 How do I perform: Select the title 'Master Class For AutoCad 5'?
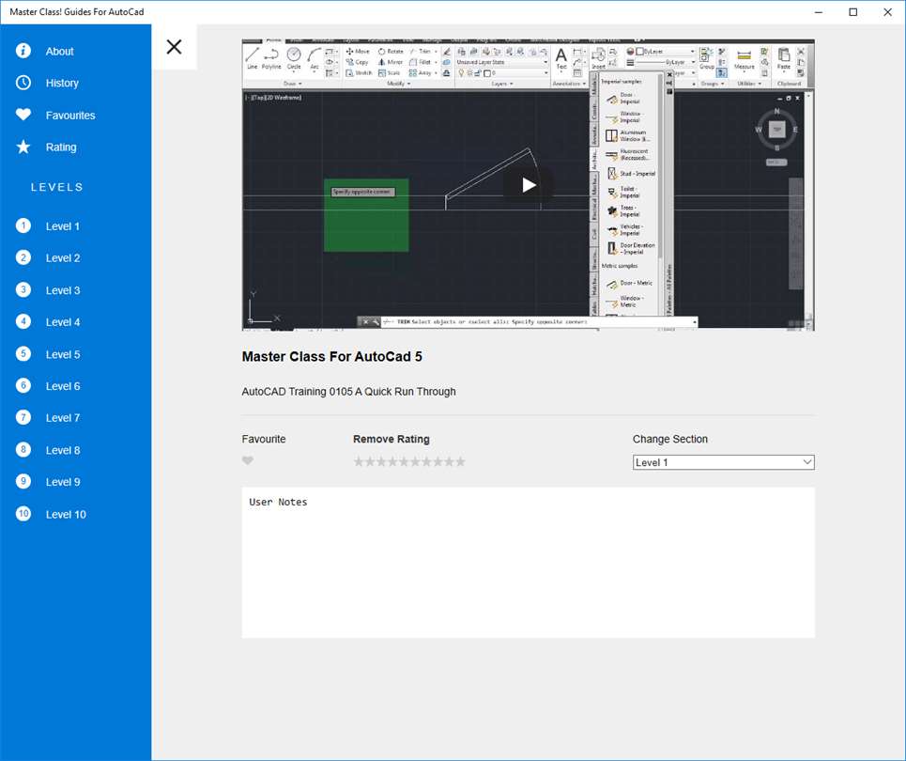tap(331, 357)
